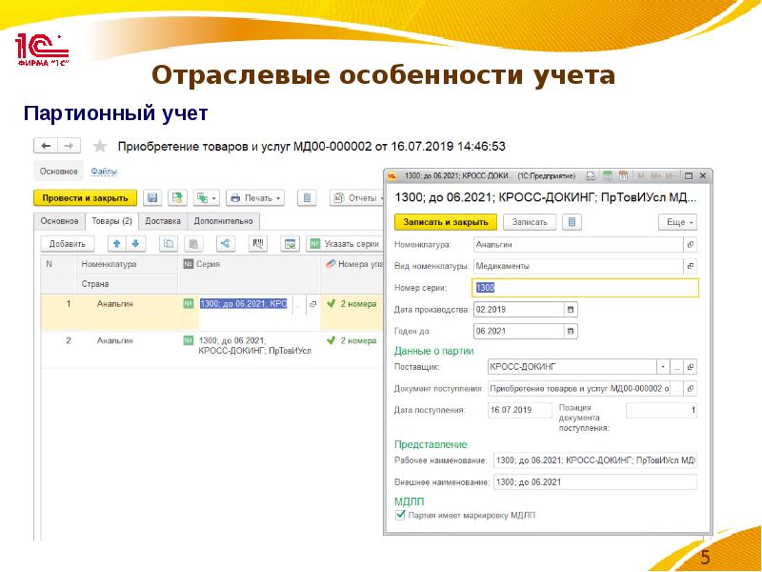Add document to favorites with star icon
The image size is (762, 572).
coord(100,146)
